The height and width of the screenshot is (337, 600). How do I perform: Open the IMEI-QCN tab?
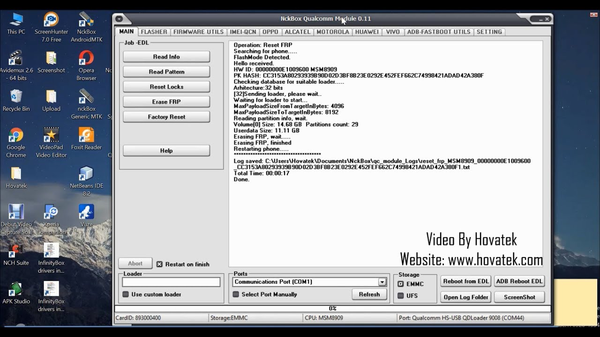coord(243,32)
